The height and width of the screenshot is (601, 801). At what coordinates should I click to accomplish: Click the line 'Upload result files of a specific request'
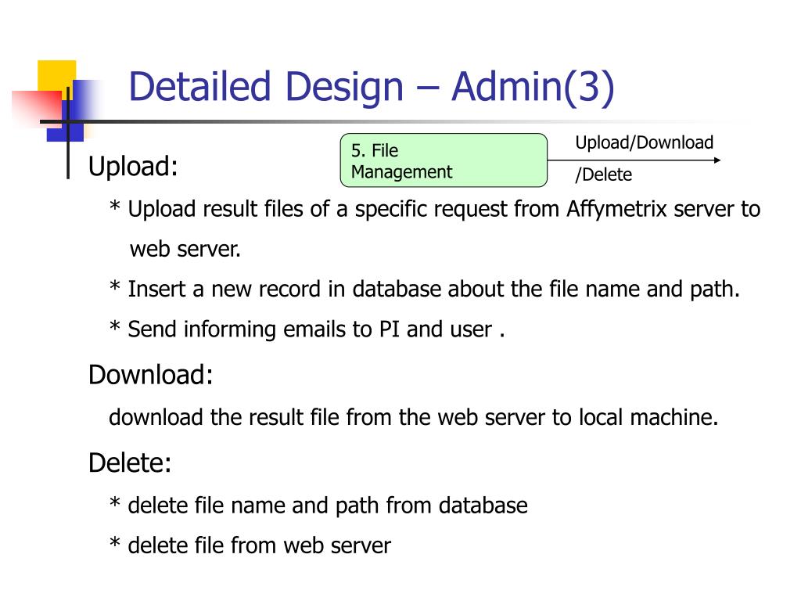(435, 210)
